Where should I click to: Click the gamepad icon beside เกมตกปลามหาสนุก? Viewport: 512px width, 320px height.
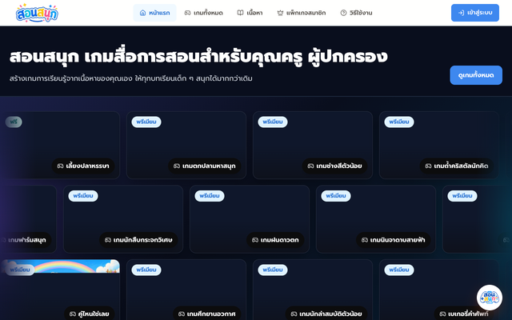point(177,166)
